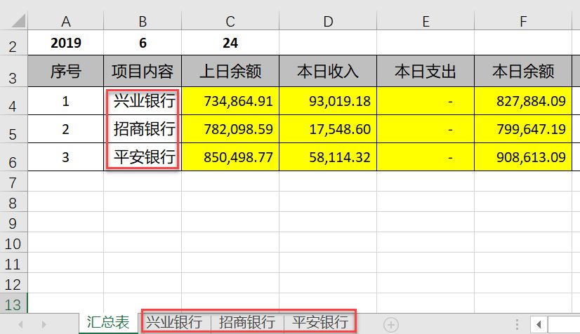Click the 项目内容 header cell

(143, 72)
